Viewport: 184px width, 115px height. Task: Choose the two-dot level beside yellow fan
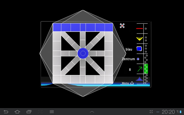coord(146,39)
